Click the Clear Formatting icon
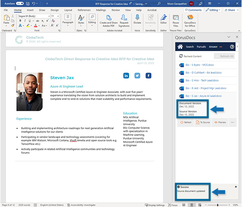This screenshot has width=242, height=207. tap(53, 21)
